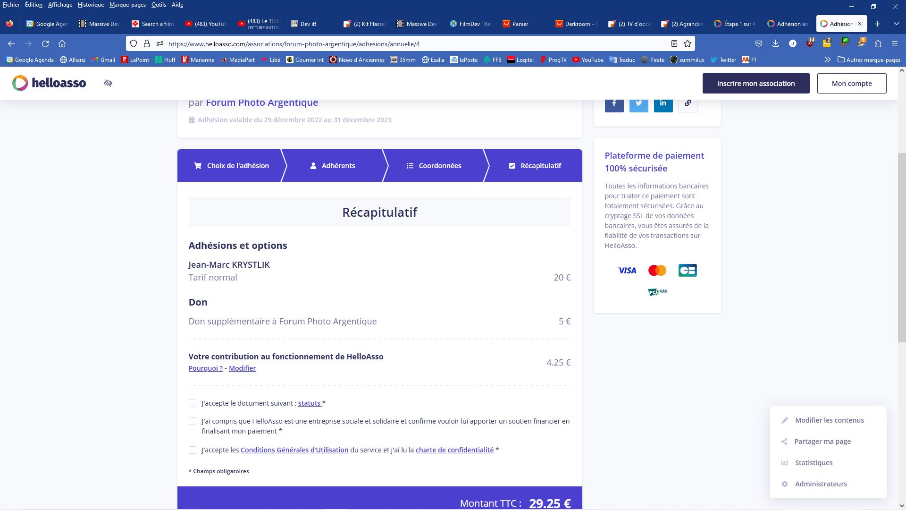
Task: Show the site security padlock info
Action: [147, 43]
